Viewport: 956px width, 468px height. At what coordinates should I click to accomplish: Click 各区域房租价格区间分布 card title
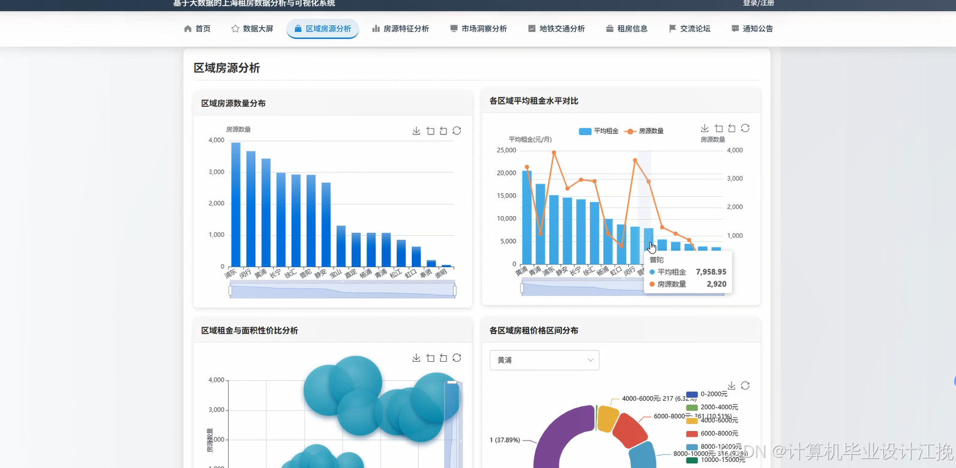[x=534, y=331]
